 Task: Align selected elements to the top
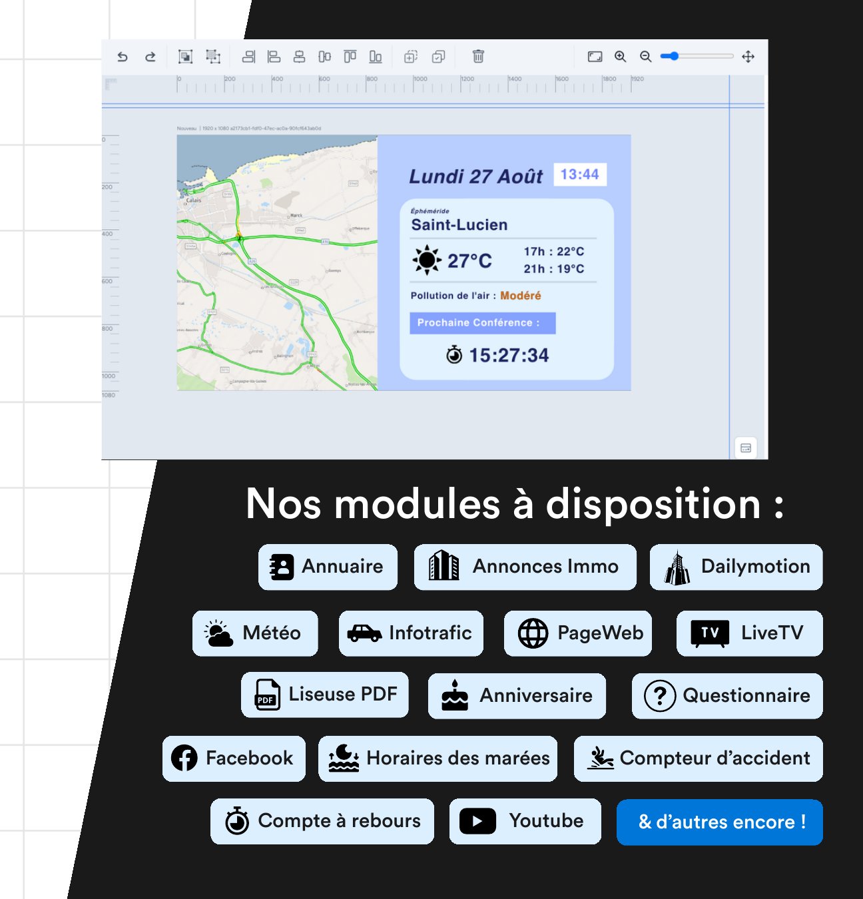350,57
